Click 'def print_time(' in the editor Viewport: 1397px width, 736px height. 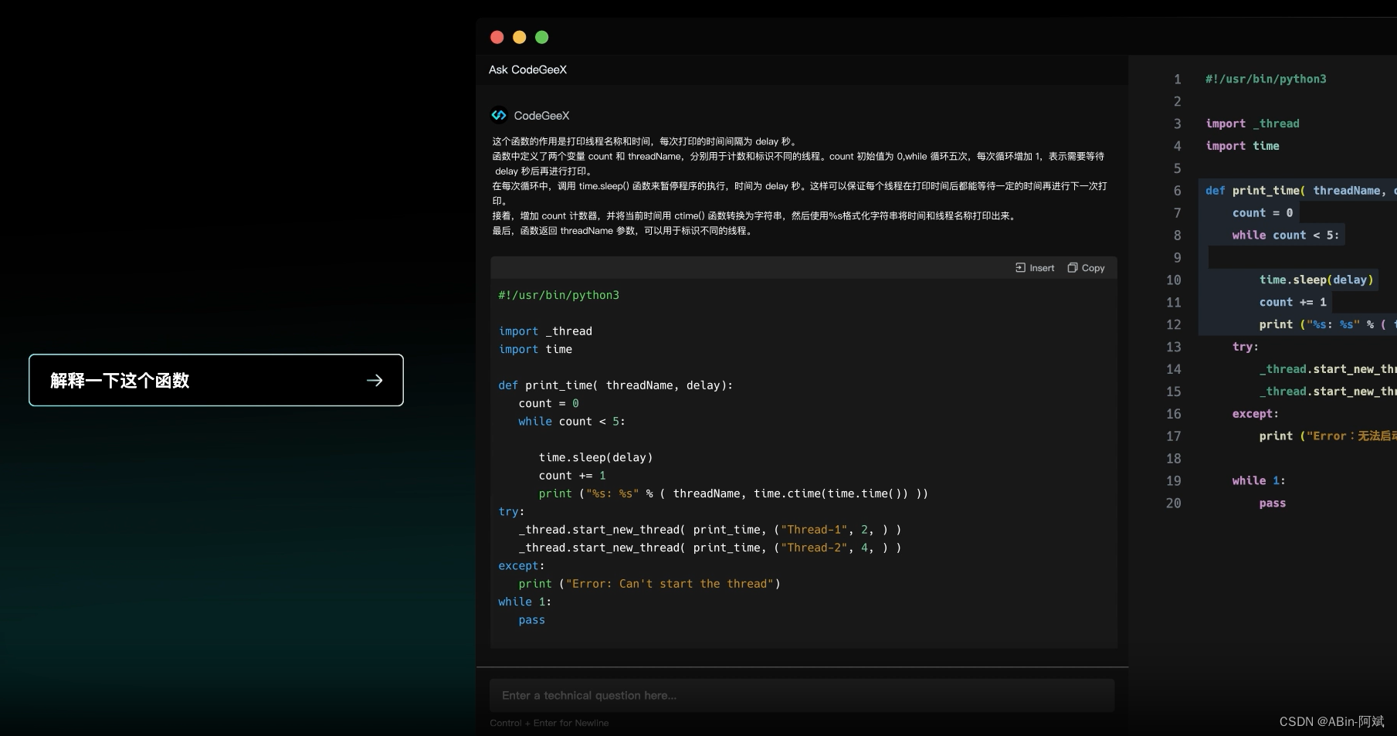click(x=1255, y=191)
